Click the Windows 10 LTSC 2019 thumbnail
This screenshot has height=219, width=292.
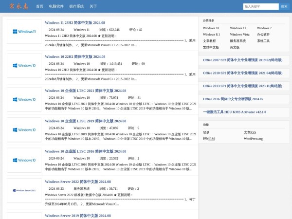tap(24, 130)
